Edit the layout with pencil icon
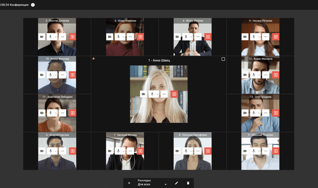This screenshot has height=188, width=318. [x=176, y=183]
